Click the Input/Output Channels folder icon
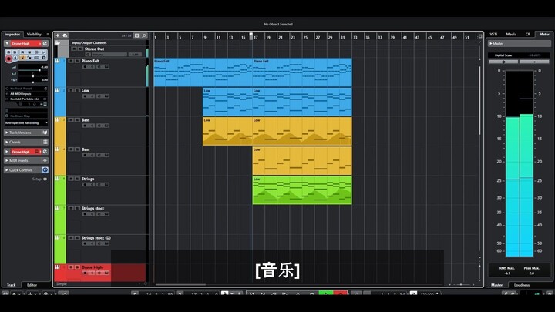 click(58, 43)
